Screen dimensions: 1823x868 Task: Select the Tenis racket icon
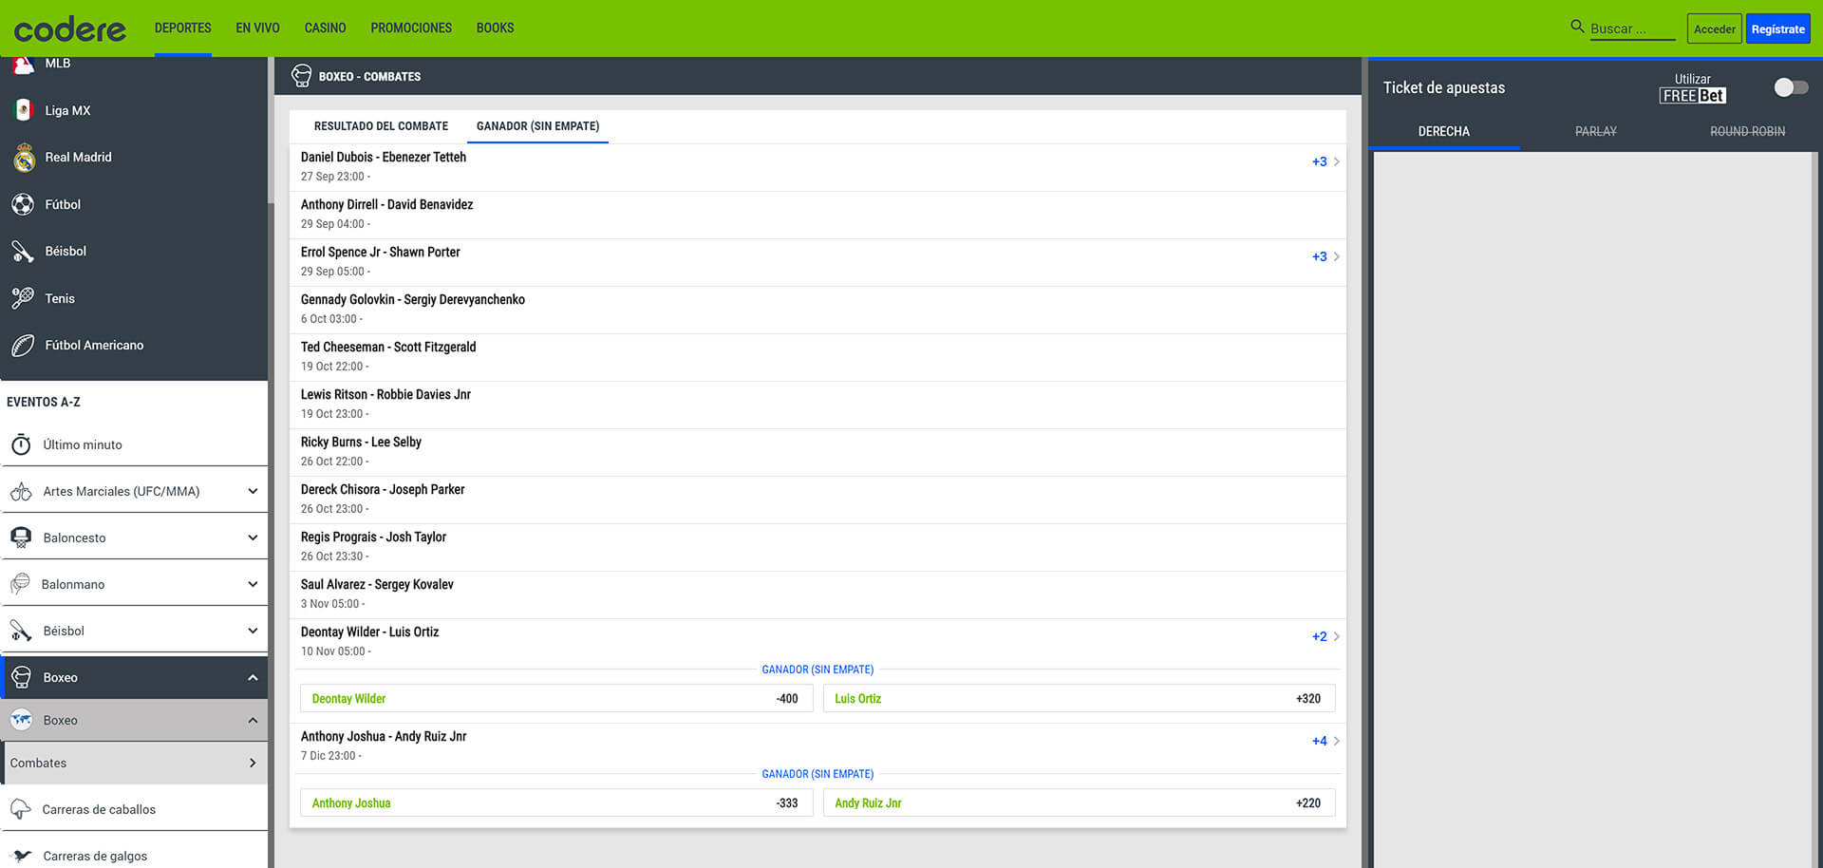pyautogui.click(x=24, y=298)
